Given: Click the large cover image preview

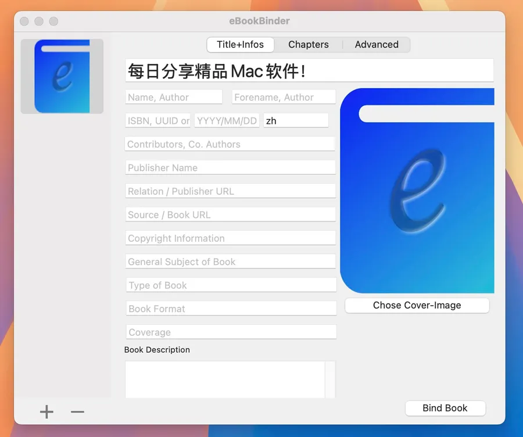Looking at the screenshot, I should (x=417, y=191).
